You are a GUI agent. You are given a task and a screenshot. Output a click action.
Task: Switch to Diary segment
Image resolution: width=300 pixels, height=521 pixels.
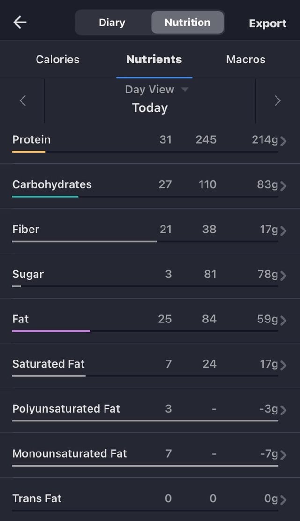tap(112, 23)
